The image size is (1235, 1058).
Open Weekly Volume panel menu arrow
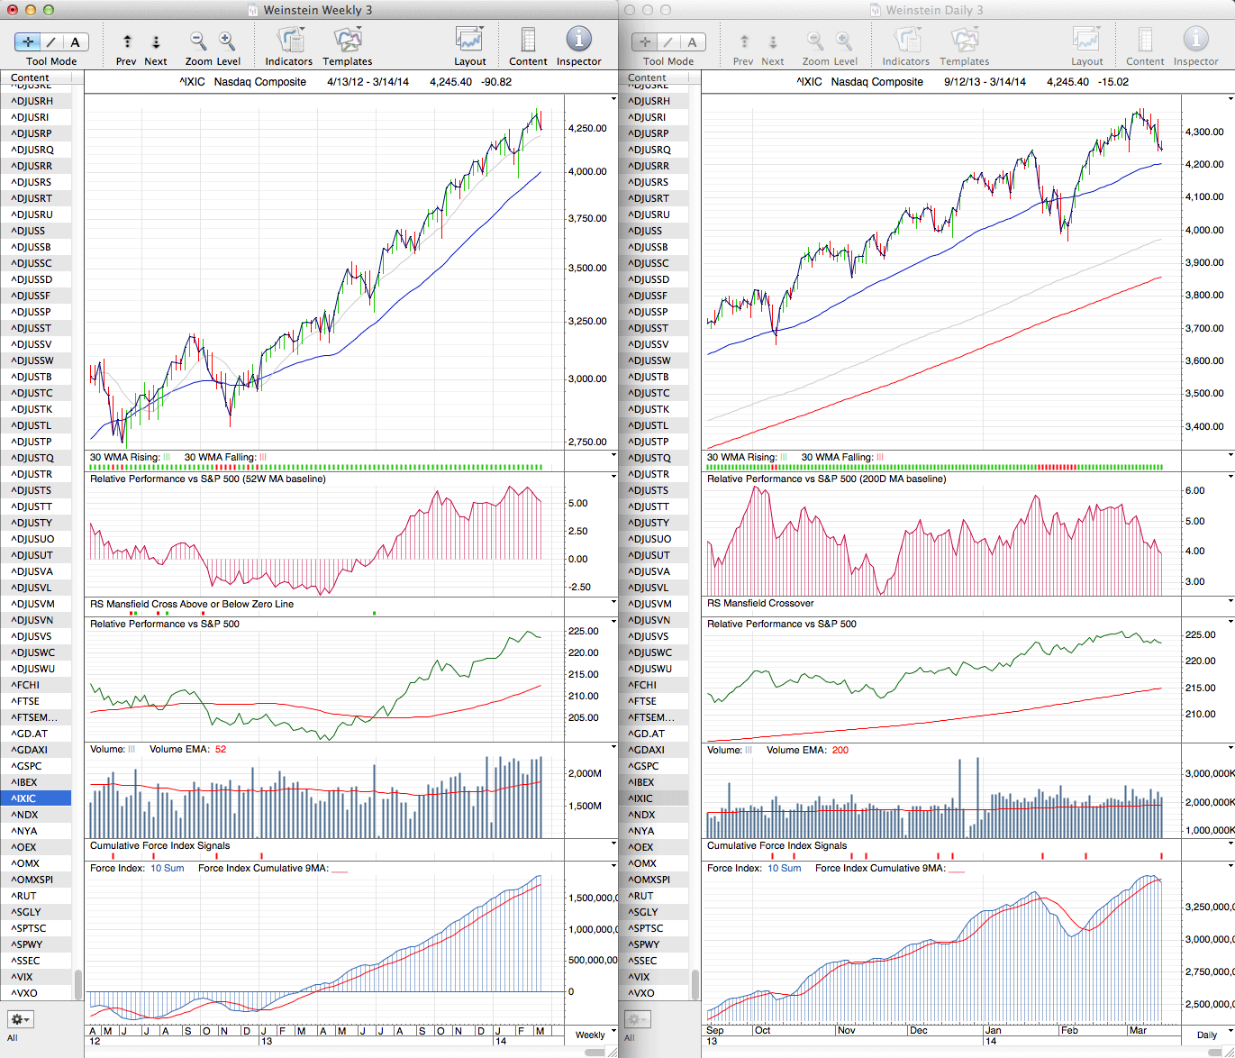click(613, 747)
